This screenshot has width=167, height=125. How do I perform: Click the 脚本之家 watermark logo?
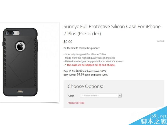153,121
